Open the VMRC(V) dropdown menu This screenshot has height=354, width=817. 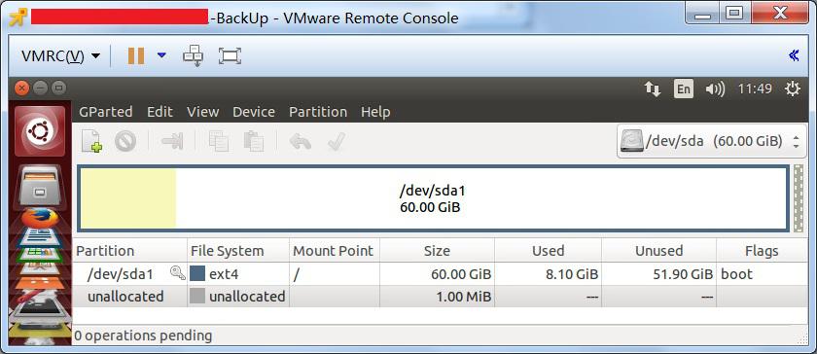[60, 55]
